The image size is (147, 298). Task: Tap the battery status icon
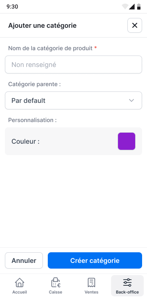[139, 7]
